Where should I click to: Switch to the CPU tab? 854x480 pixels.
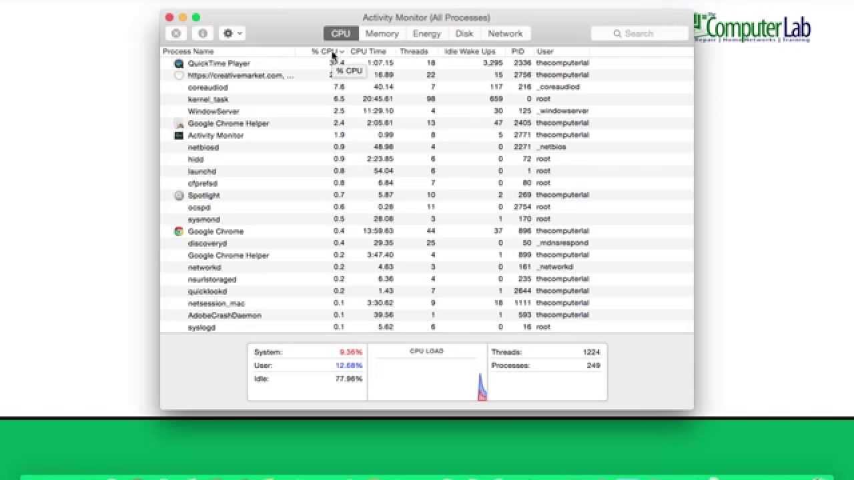point(341,33)
